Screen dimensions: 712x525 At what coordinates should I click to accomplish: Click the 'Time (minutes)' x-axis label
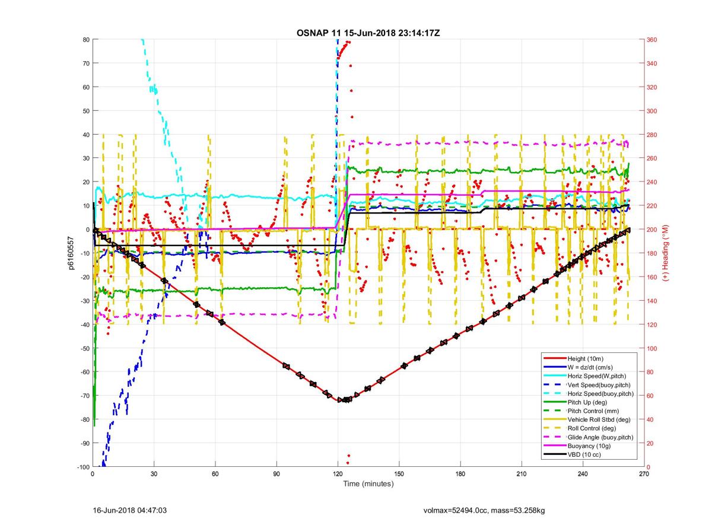[368, 484]
